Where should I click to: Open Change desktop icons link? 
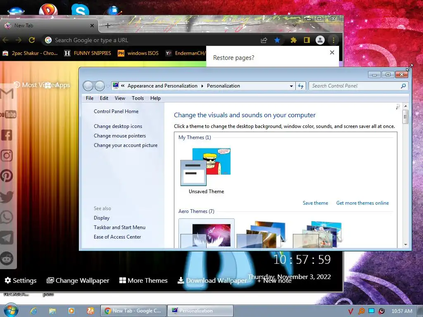coord(118,126)
